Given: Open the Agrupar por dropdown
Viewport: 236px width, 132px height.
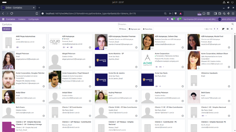Looking at the screenshot, I should click(x=134, y=29).
